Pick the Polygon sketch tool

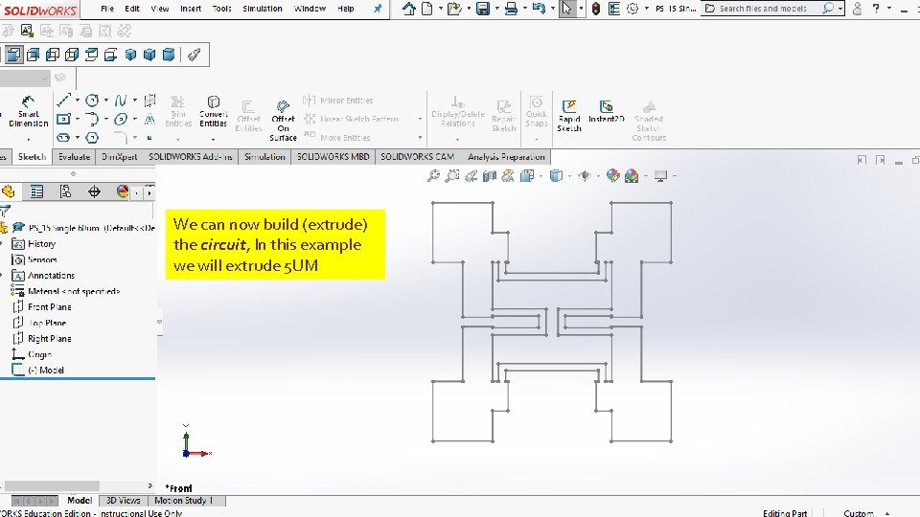(92, 138)
